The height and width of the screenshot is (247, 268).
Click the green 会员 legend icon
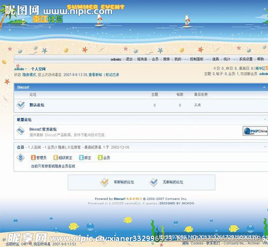[x=100, y=158]
